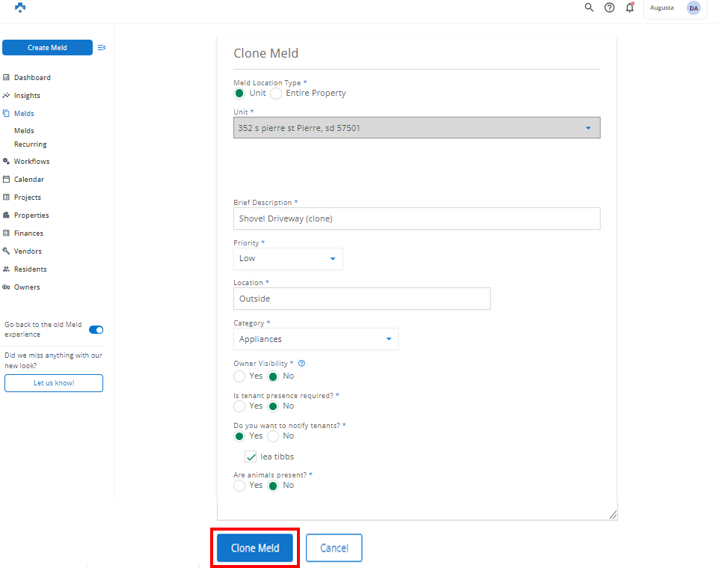Screen dimensions: 718x568
Task: Click the app logo at top left
Action: [20, 7]
